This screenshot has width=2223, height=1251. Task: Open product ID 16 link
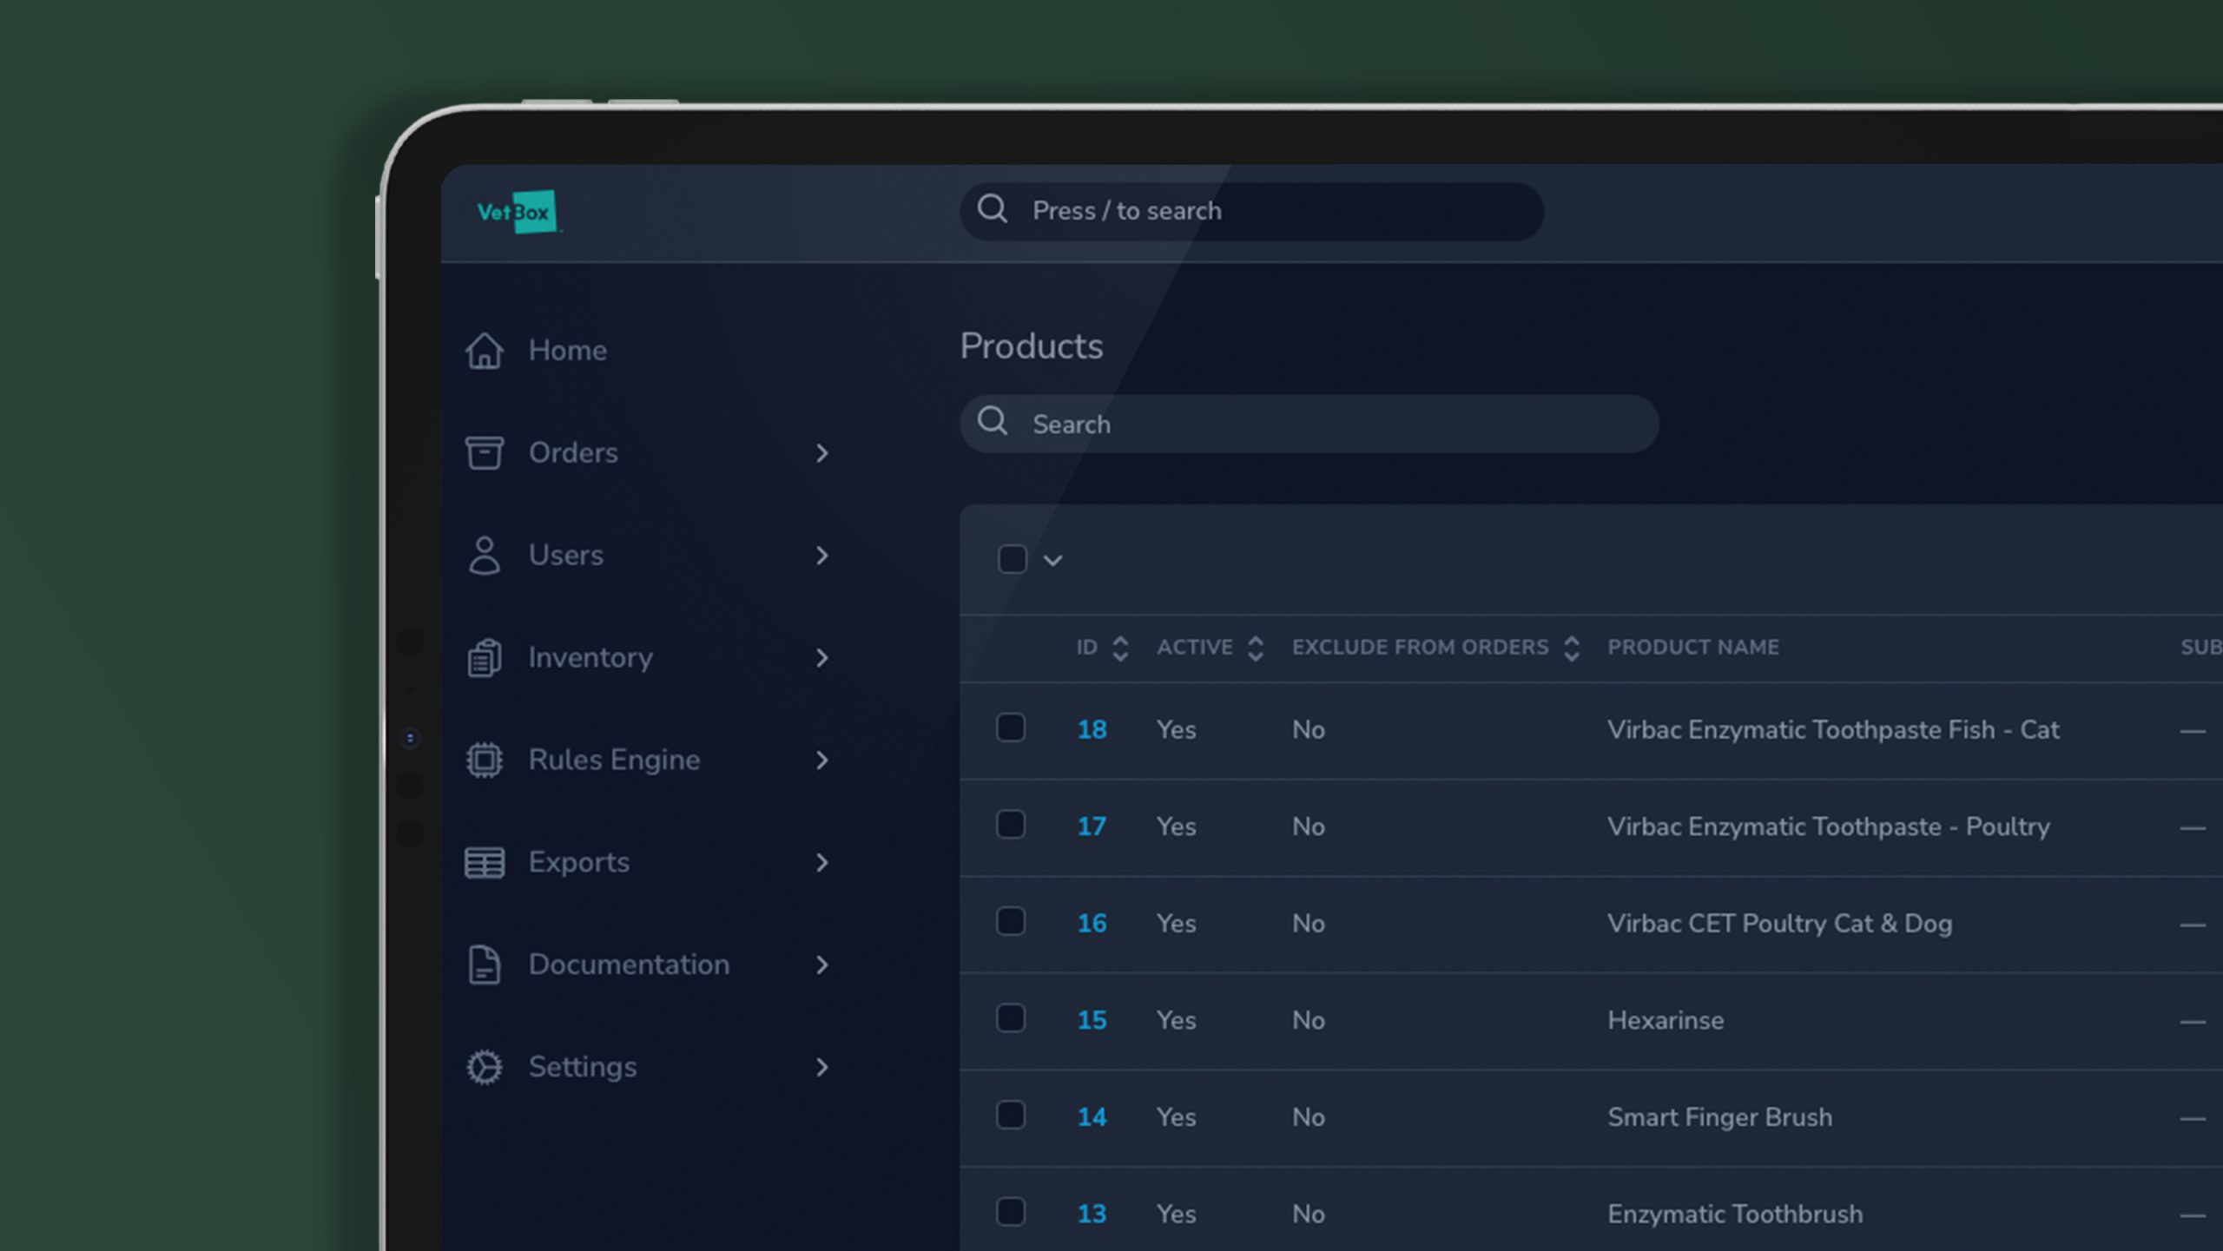(1092, 923)
